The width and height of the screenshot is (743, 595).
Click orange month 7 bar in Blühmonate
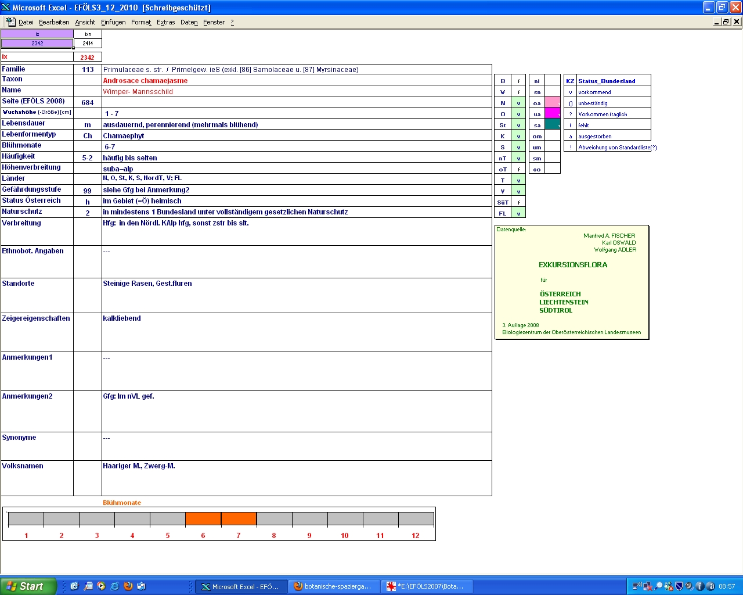point(239,518)
